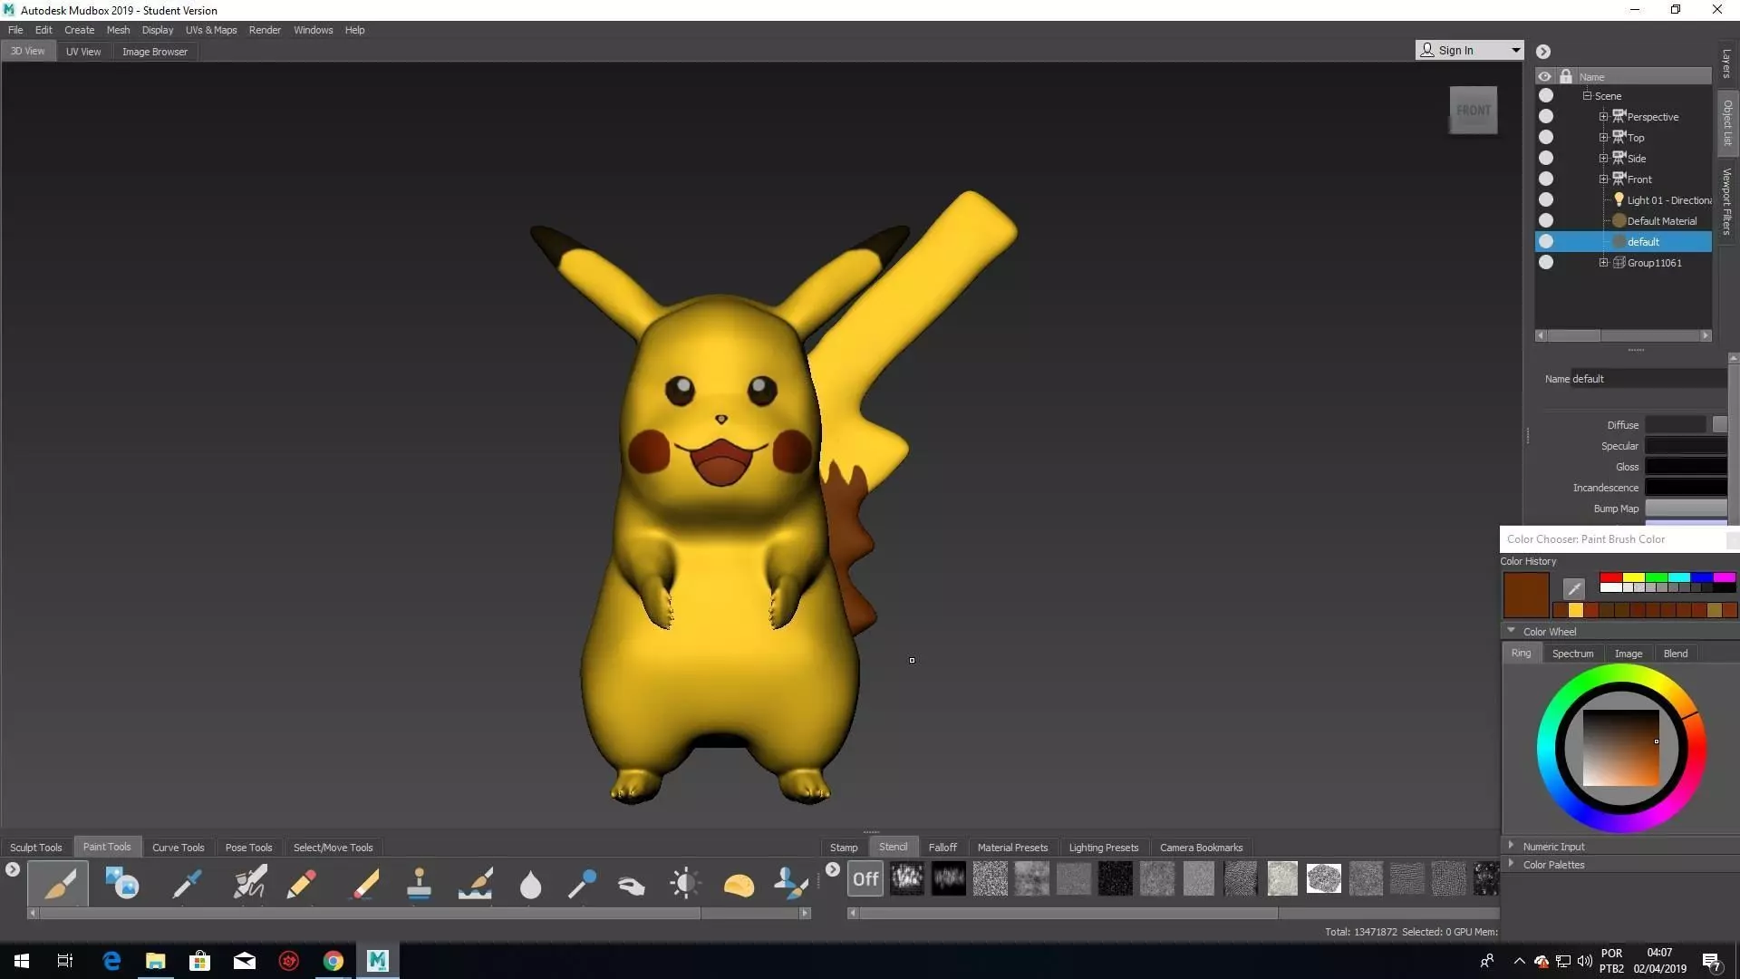Expand the Numeric Input section
Screen dimensions: 1740x979
pos(1511,846)
